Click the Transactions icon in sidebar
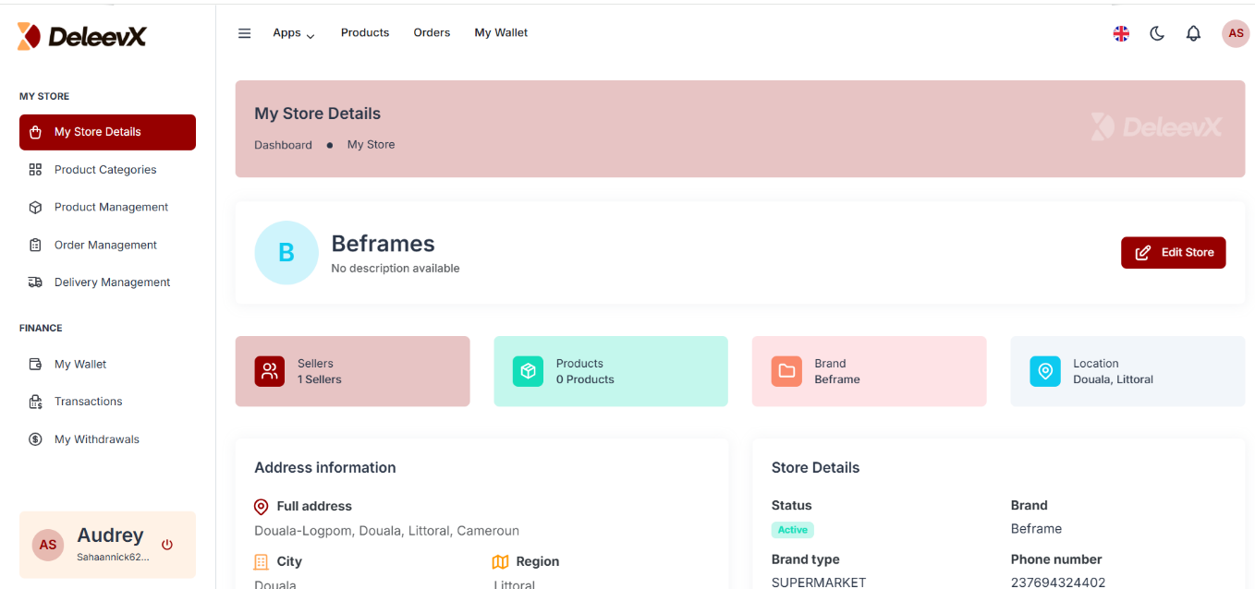This screenshot has height=589, width=1255. (35, 402)
